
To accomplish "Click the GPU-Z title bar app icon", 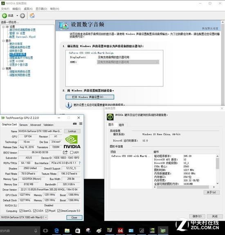I will [x=3, y=118].
